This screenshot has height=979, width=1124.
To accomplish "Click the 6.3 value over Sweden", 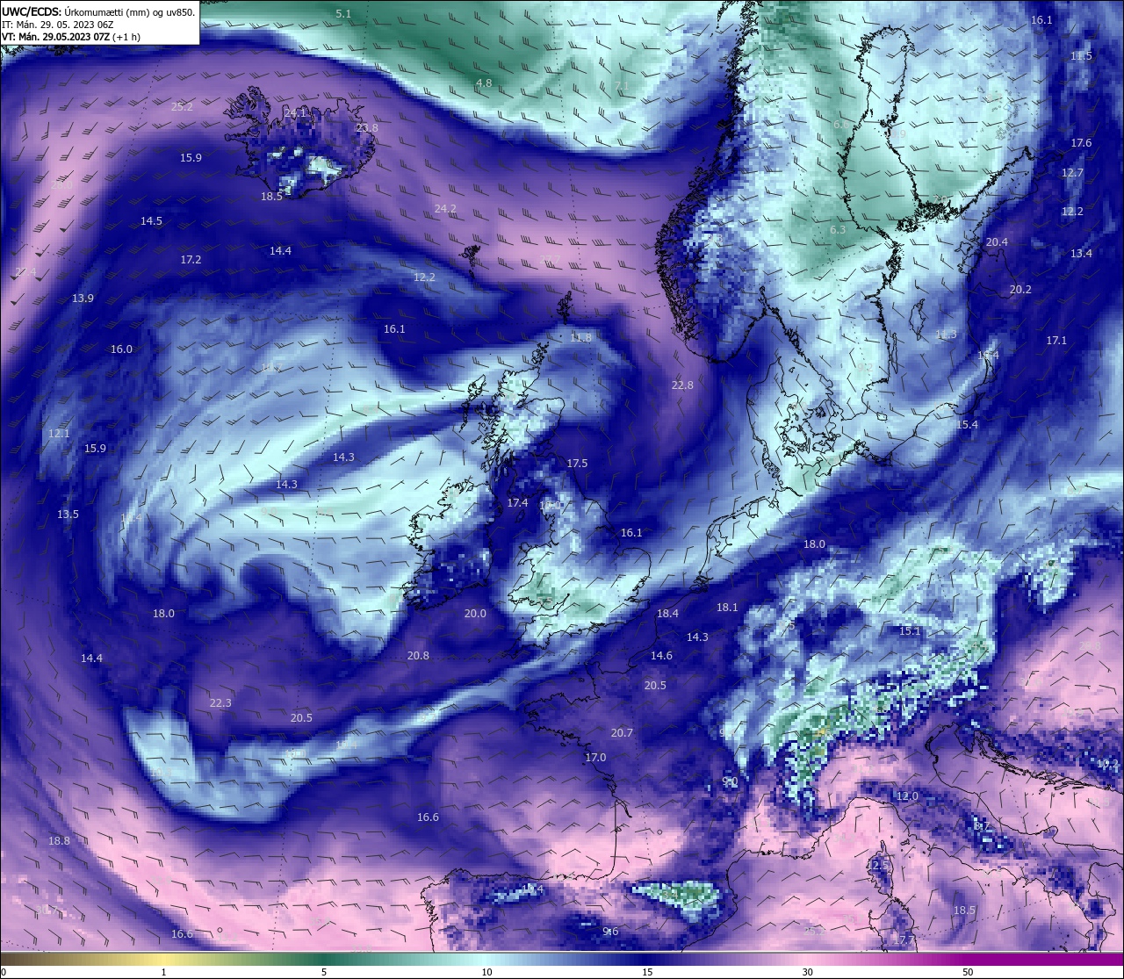I will tap(838, 230).
